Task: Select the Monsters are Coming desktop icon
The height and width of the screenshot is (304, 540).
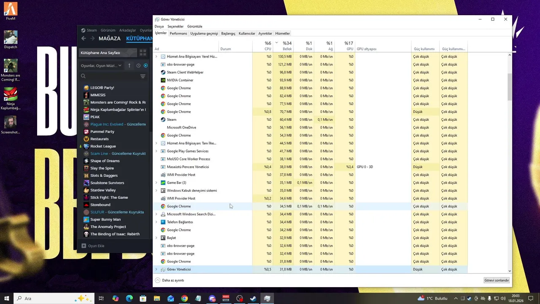Action: point(11,70)
